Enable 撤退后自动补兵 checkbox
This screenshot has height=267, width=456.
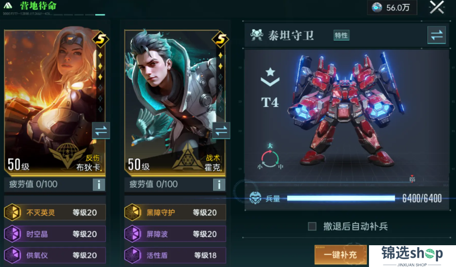click(x=312, y=226)
